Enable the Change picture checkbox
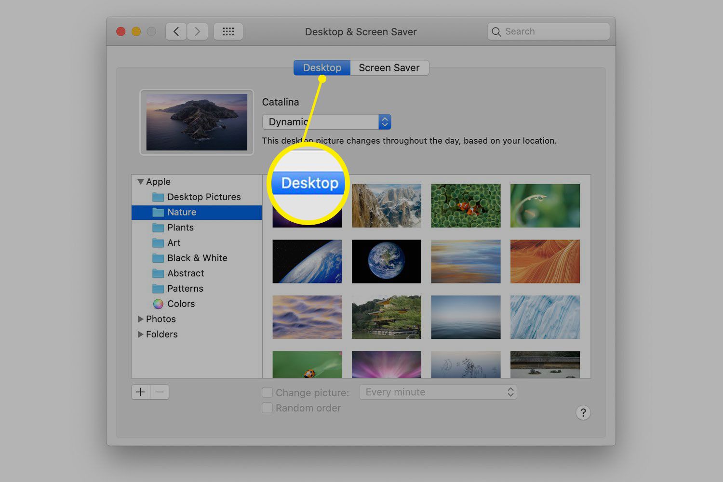 267,392
